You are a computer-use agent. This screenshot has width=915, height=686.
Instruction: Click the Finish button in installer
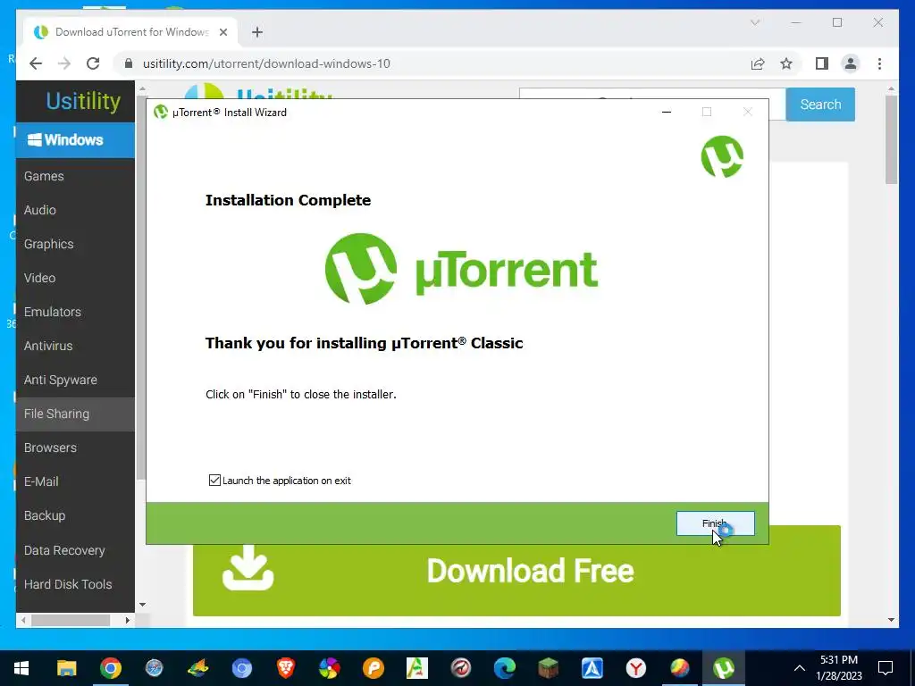click(x=716, y=523)
